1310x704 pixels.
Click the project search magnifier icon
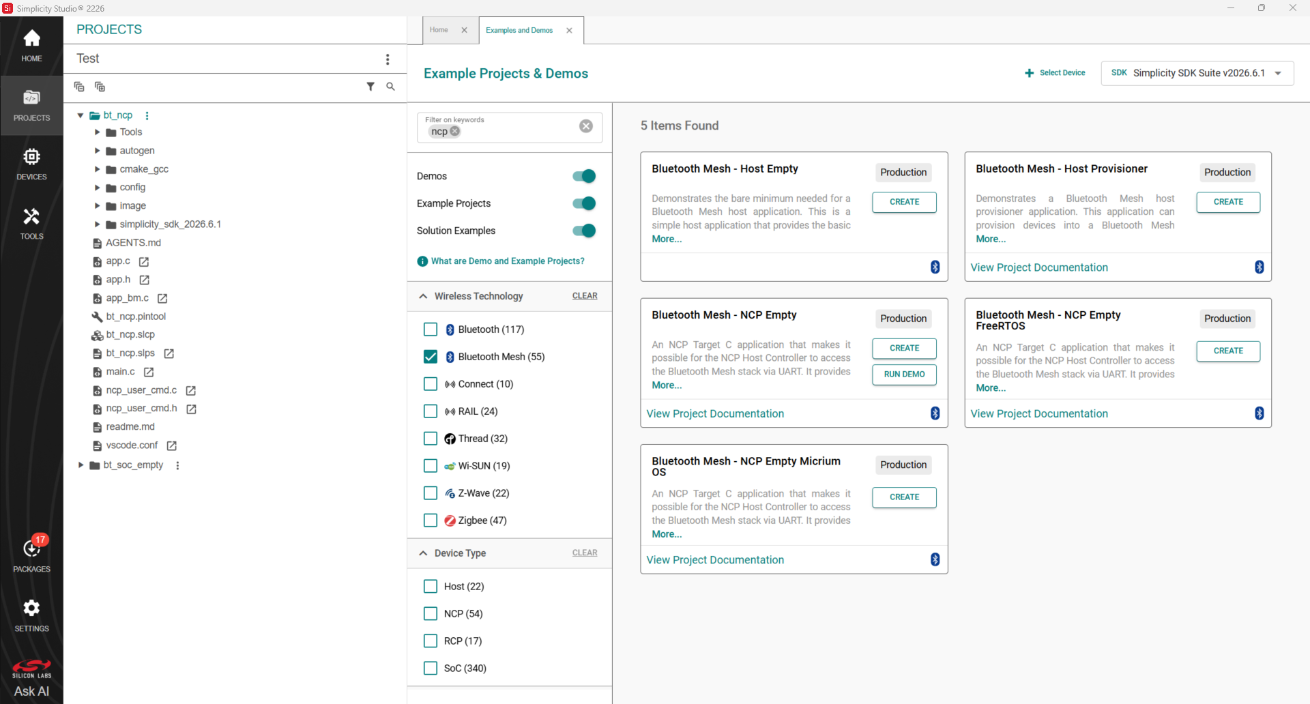coord(390,87)
